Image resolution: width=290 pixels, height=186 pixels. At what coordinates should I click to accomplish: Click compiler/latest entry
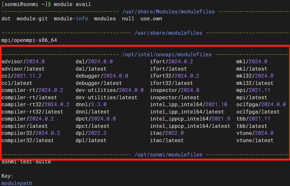[x=25, y=126]
